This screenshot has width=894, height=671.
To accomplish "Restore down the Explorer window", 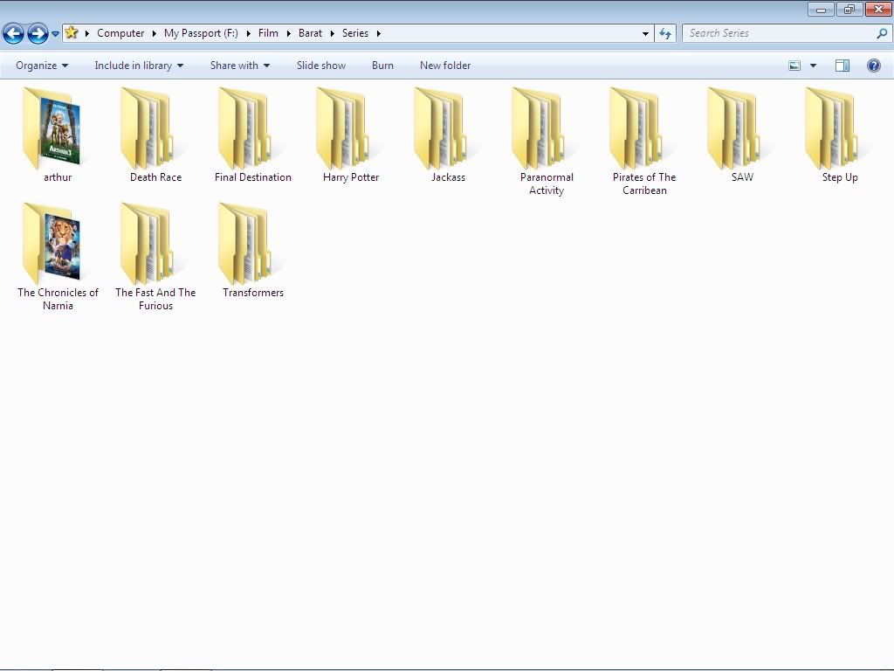I will click(x=849, y=9).
